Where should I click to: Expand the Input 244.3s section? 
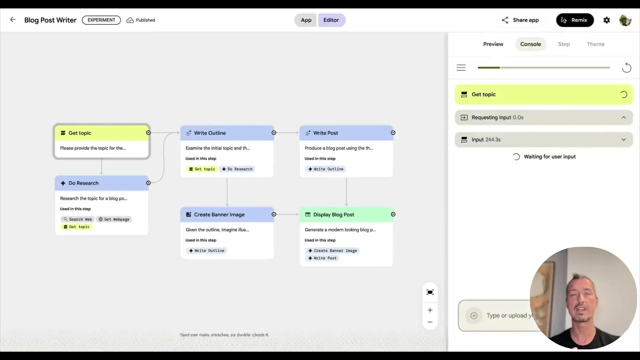click(624, 139)
